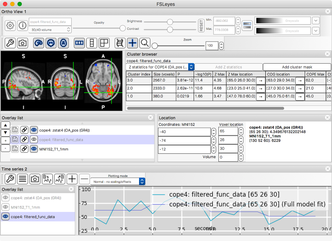Click the magnifier reset zoom icon
This screenshot has width=332, height=241.
click(145, 43)
